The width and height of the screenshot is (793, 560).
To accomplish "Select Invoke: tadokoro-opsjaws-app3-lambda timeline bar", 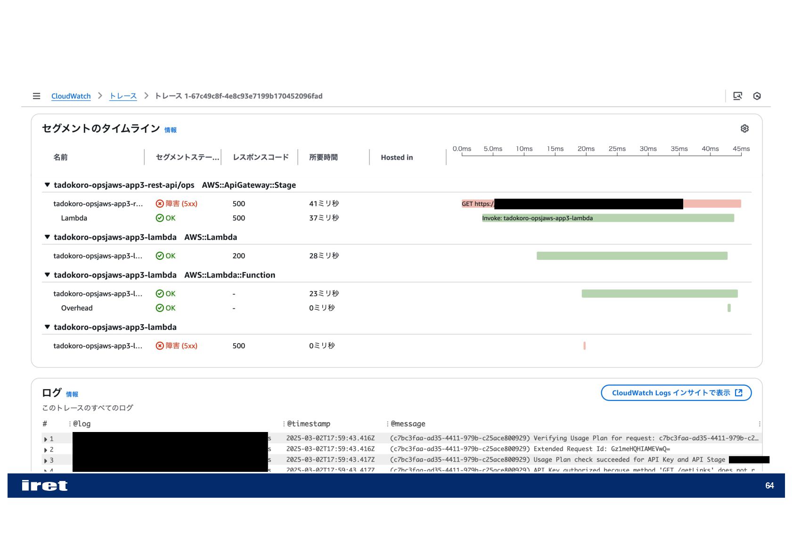I will click(608, 218).
